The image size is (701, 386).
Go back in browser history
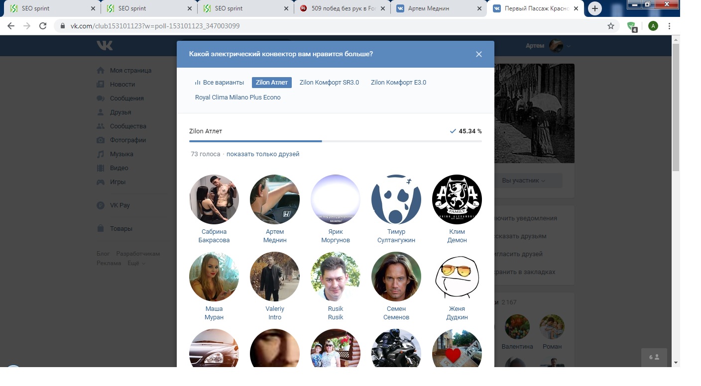click(x=11, y=26)
